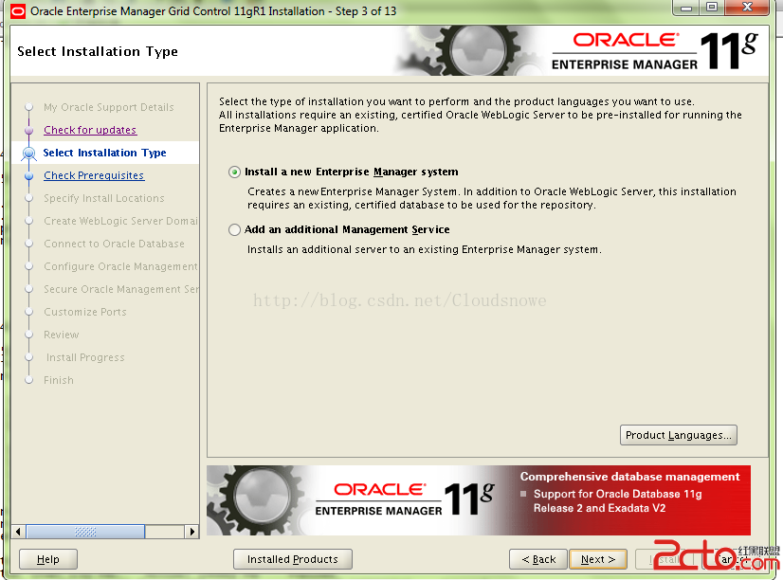Click the My Oracle Support Details step
Image resolution: width=783 pixels, height=580 pixels.
pos(108,107)
